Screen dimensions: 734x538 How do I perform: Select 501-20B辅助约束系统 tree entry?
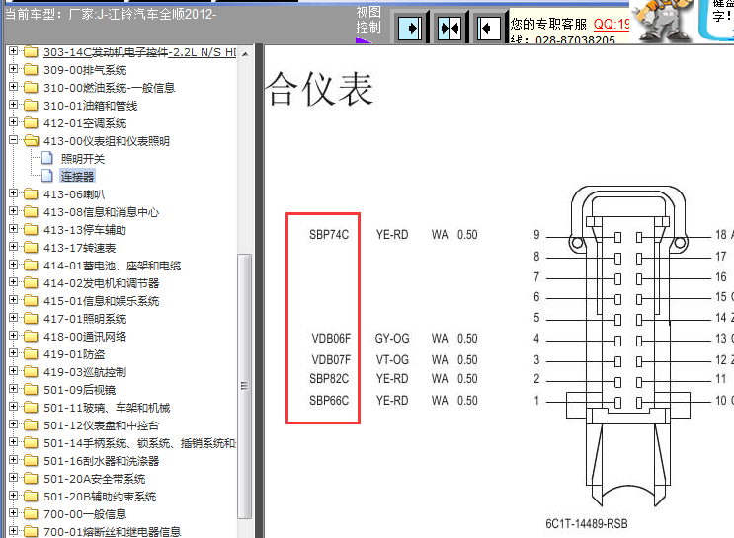(100, 497)
